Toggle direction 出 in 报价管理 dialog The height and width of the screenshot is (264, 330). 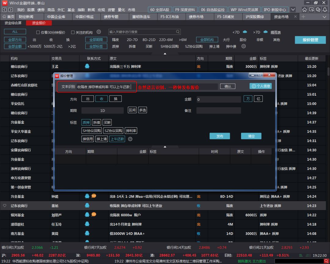[x=88, y=99]
